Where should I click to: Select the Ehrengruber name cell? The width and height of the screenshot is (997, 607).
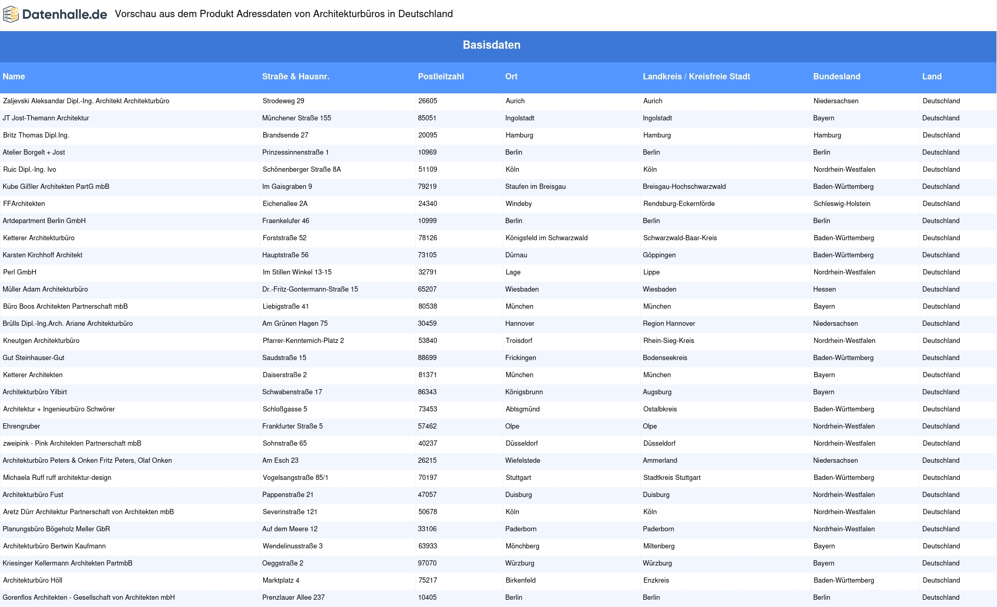pyautogui.click(x=21, y=426)
